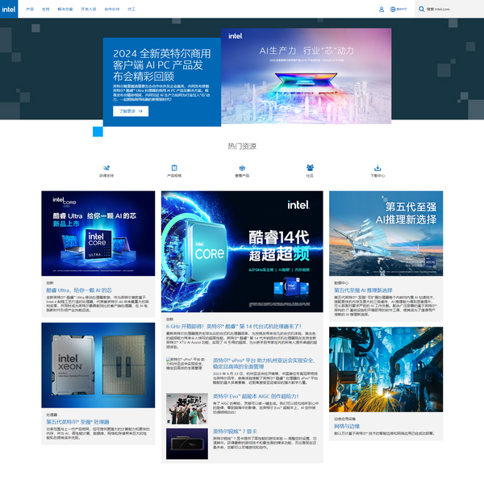This screenshot has width=484, height=484.
Task: Select the 代工 menu item
Action: click(131, 9)
